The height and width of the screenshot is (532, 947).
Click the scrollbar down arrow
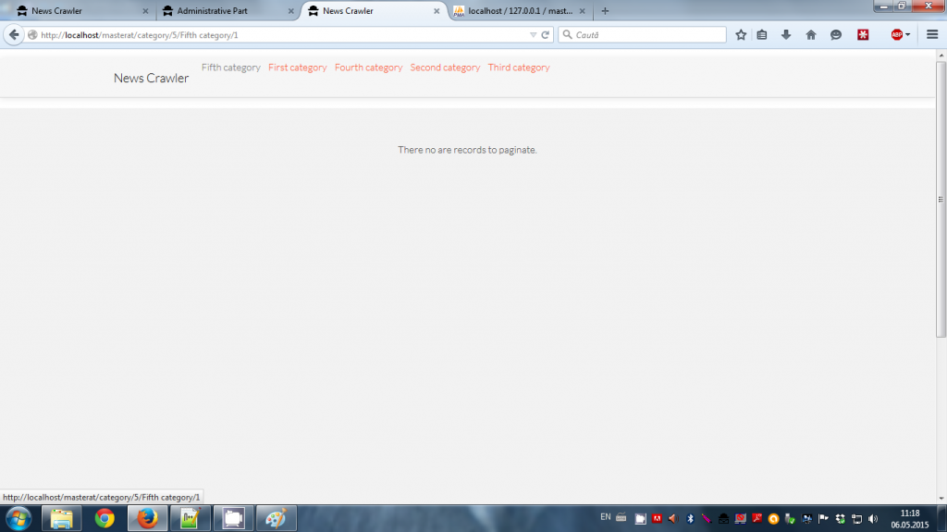[x=941, y=499]
